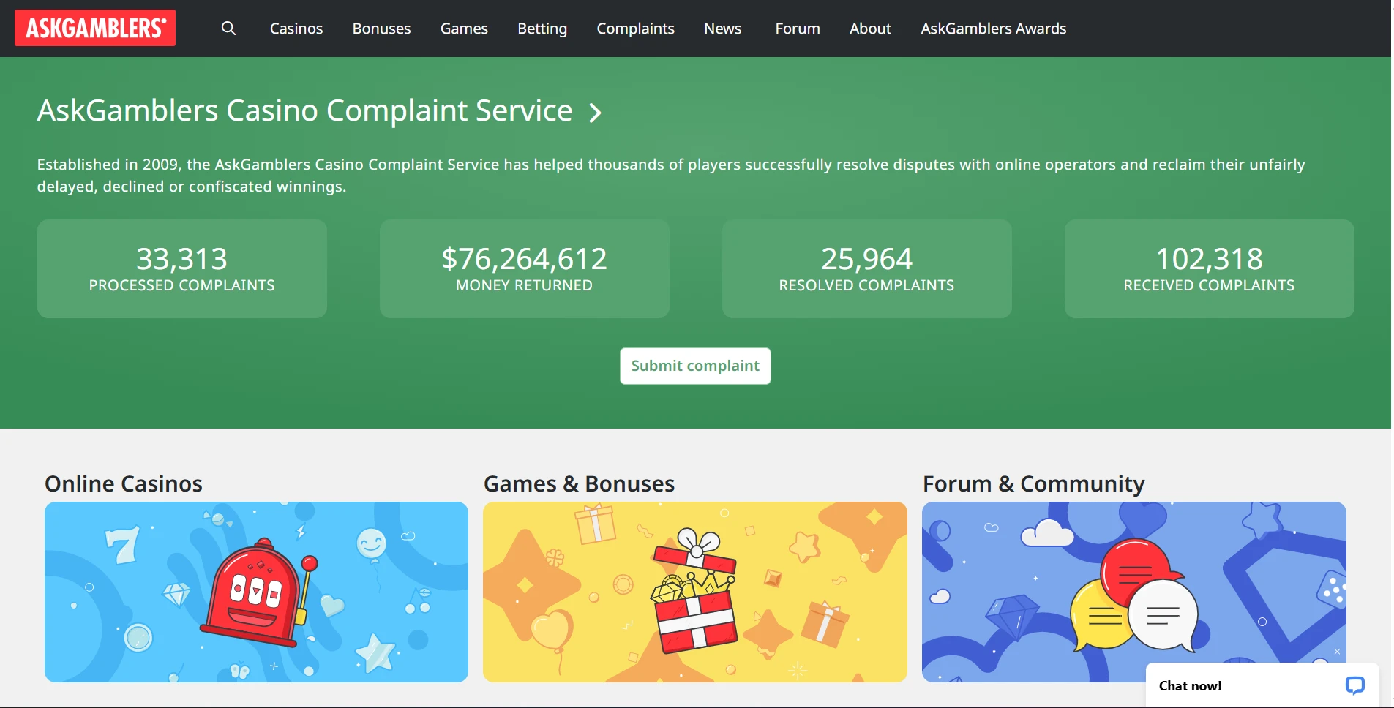Go to the News section
Screen dimensions: 1394x708
(x=722, y=29)
